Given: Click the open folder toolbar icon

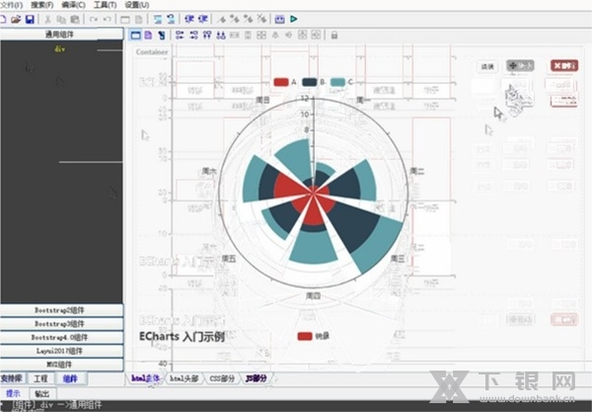Looking at the screenshot, I should tap(16, 19).
